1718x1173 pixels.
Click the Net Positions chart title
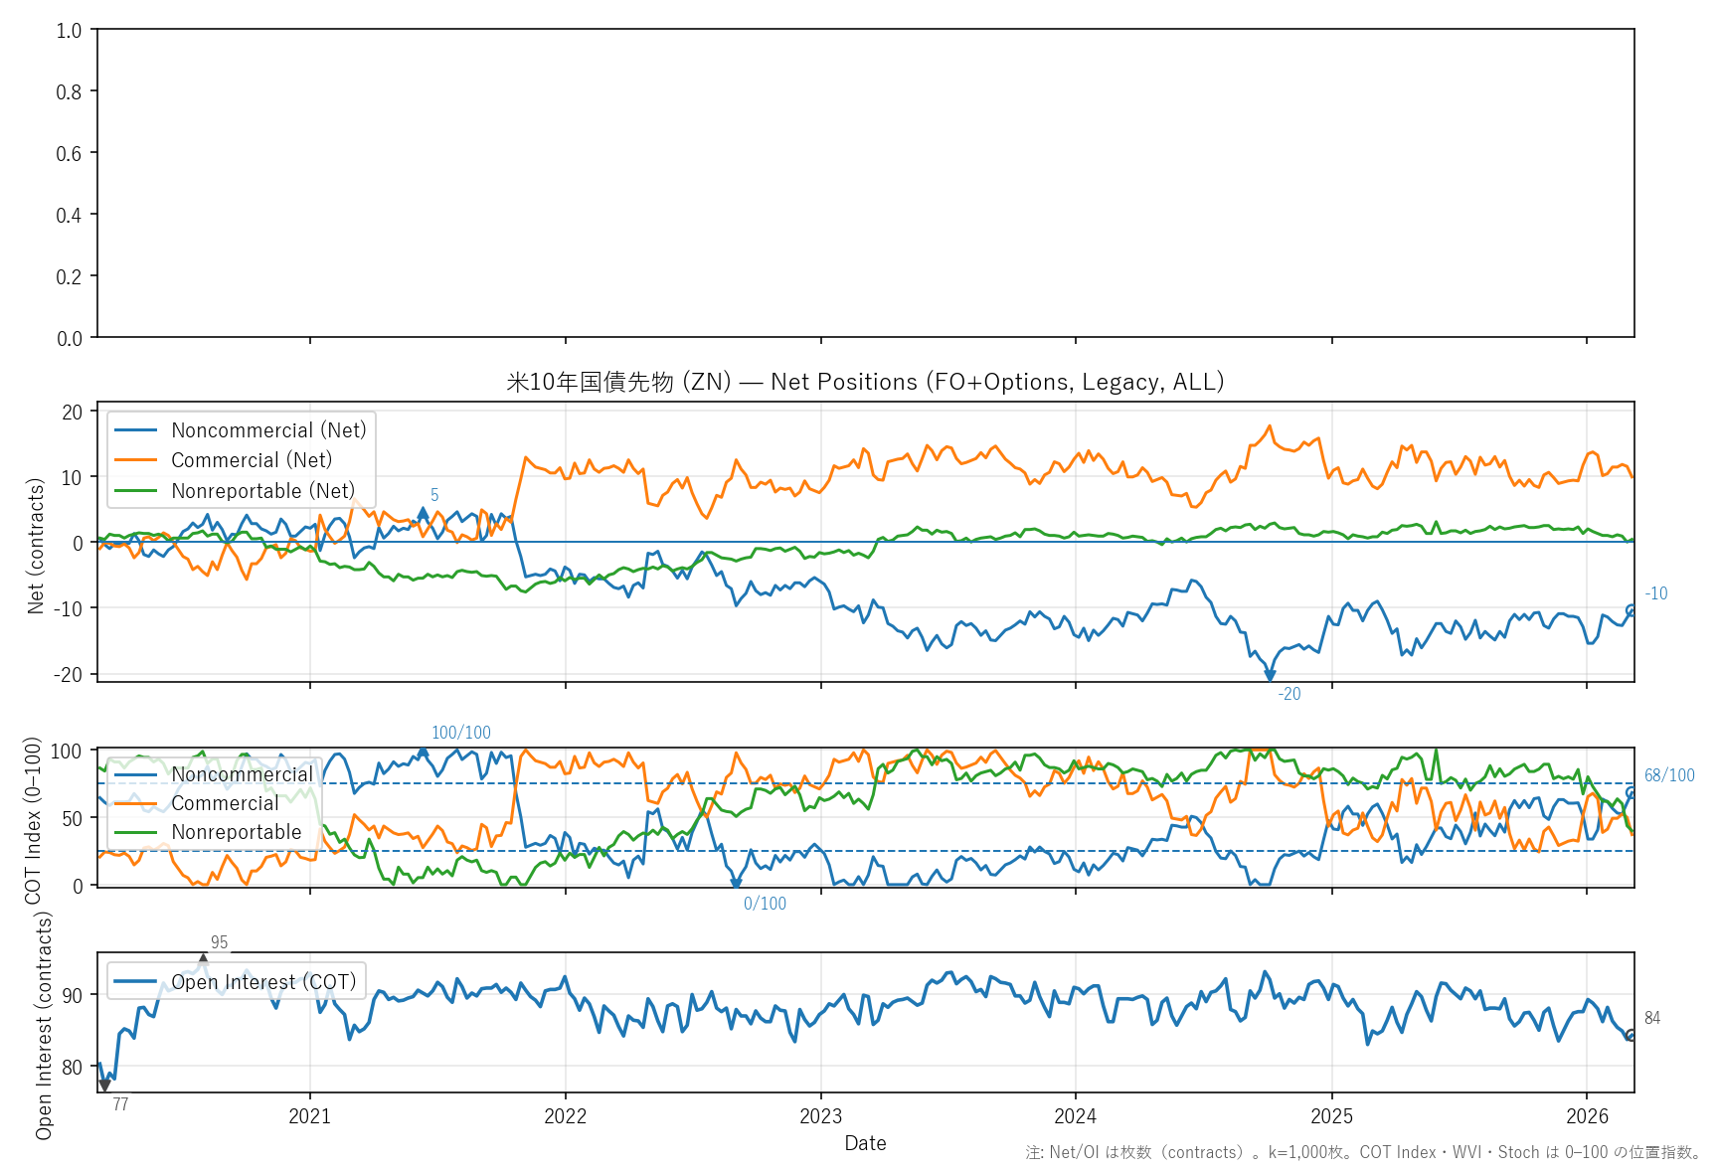pos(865,382)
